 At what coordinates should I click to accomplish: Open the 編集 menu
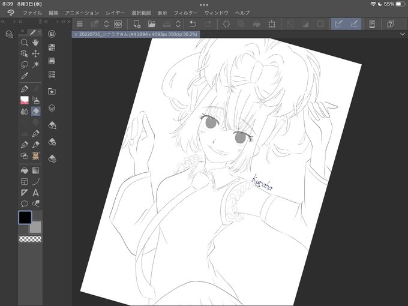pos(53,13)
